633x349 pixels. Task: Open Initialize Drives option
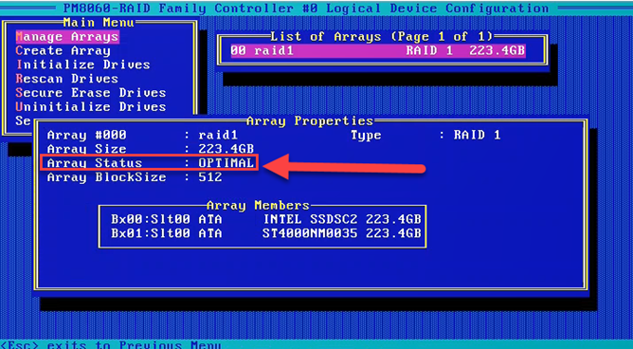pyautogui.click(x=82, y=64)
